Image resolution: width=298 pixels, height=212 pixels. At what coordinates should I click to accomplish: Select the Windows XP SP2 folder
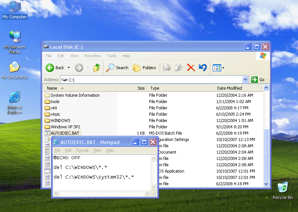coord(62,127)
